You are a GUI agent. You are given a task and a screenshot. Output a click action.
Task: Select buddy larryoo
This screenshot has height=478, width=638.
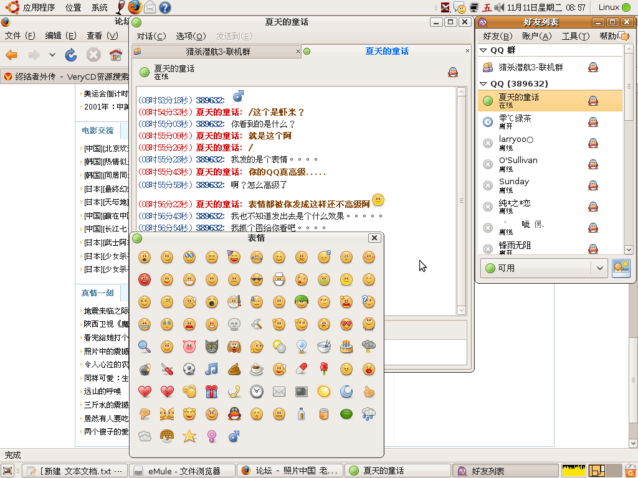click(x=550, y=143)
